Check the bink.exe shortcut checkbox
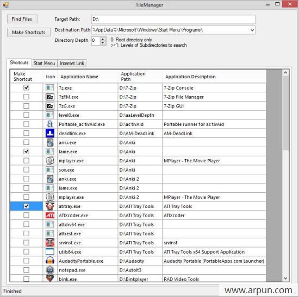 tap(26, 279)
